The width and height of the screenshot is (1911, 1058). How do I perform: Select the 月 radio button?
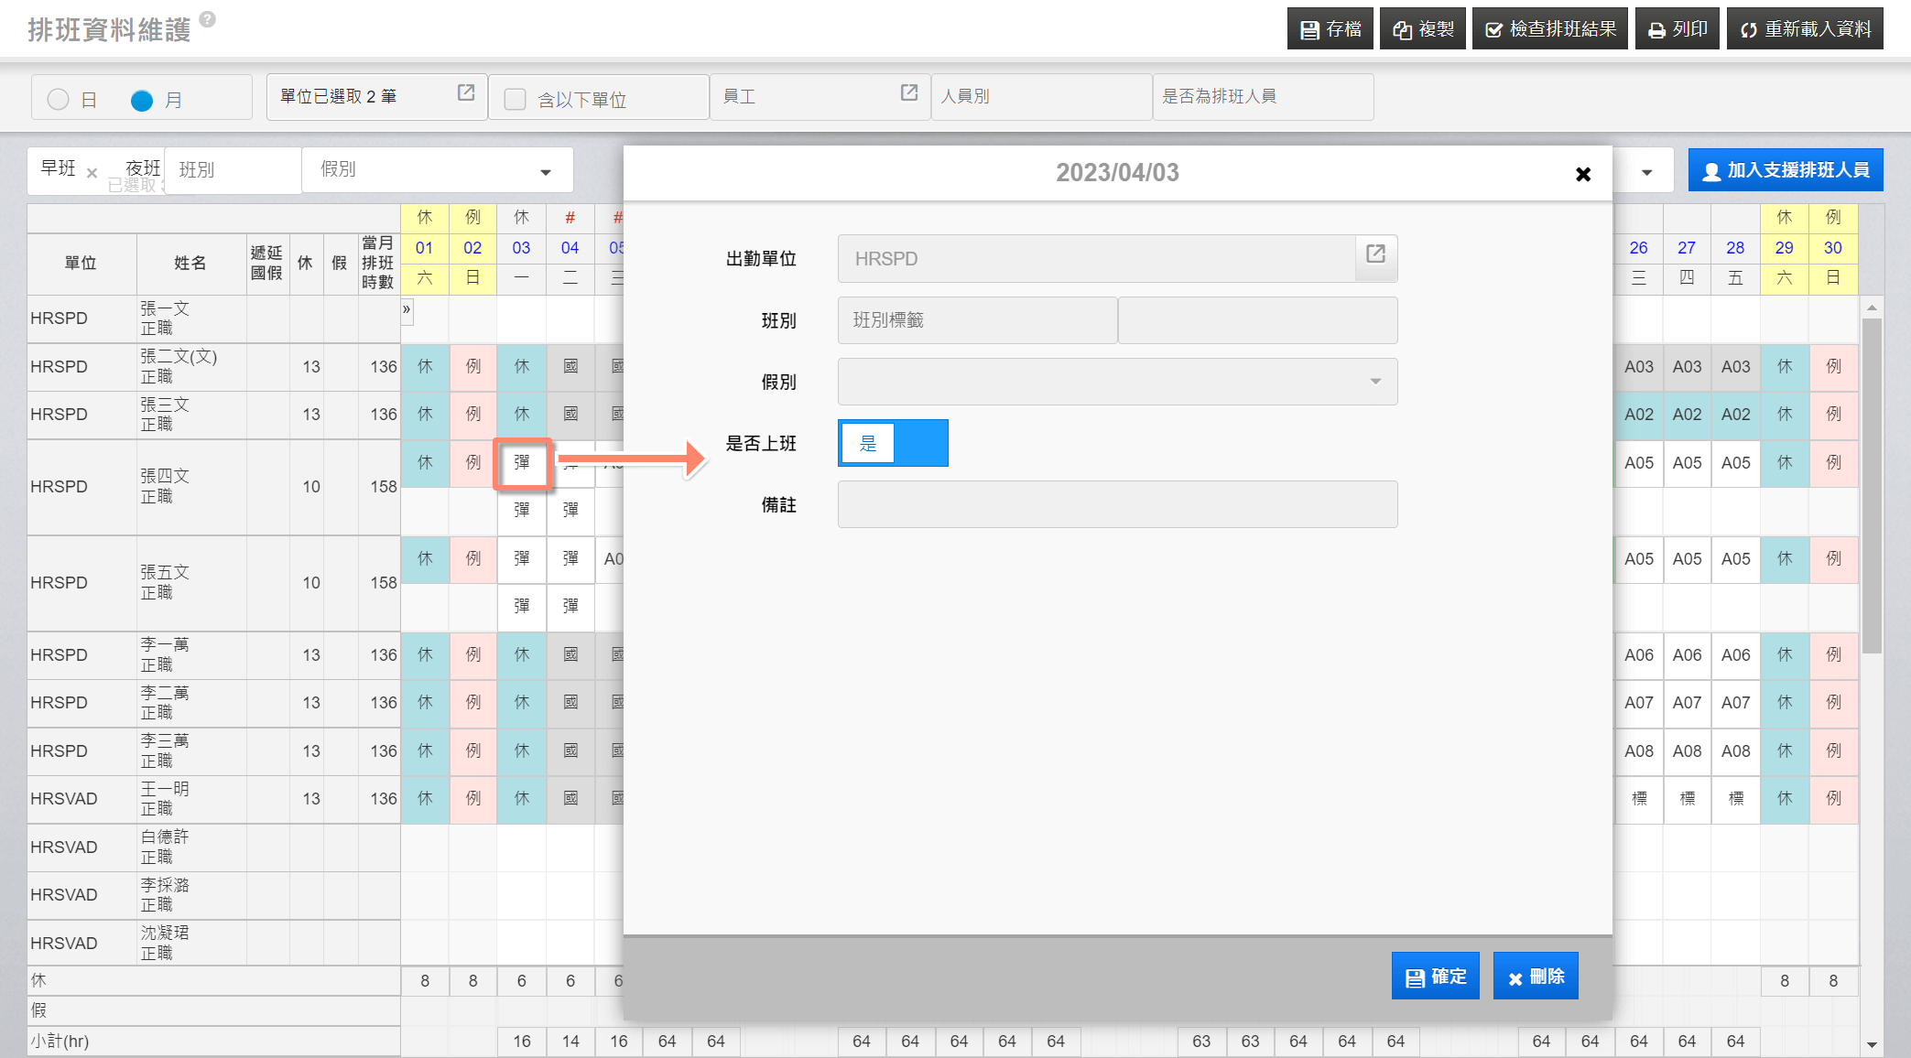[142, 100]
